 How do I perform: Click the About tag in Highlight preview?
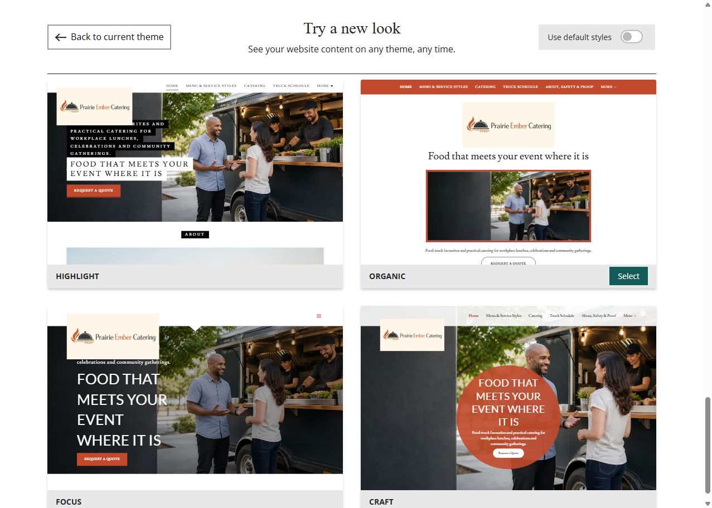point(195,235)
